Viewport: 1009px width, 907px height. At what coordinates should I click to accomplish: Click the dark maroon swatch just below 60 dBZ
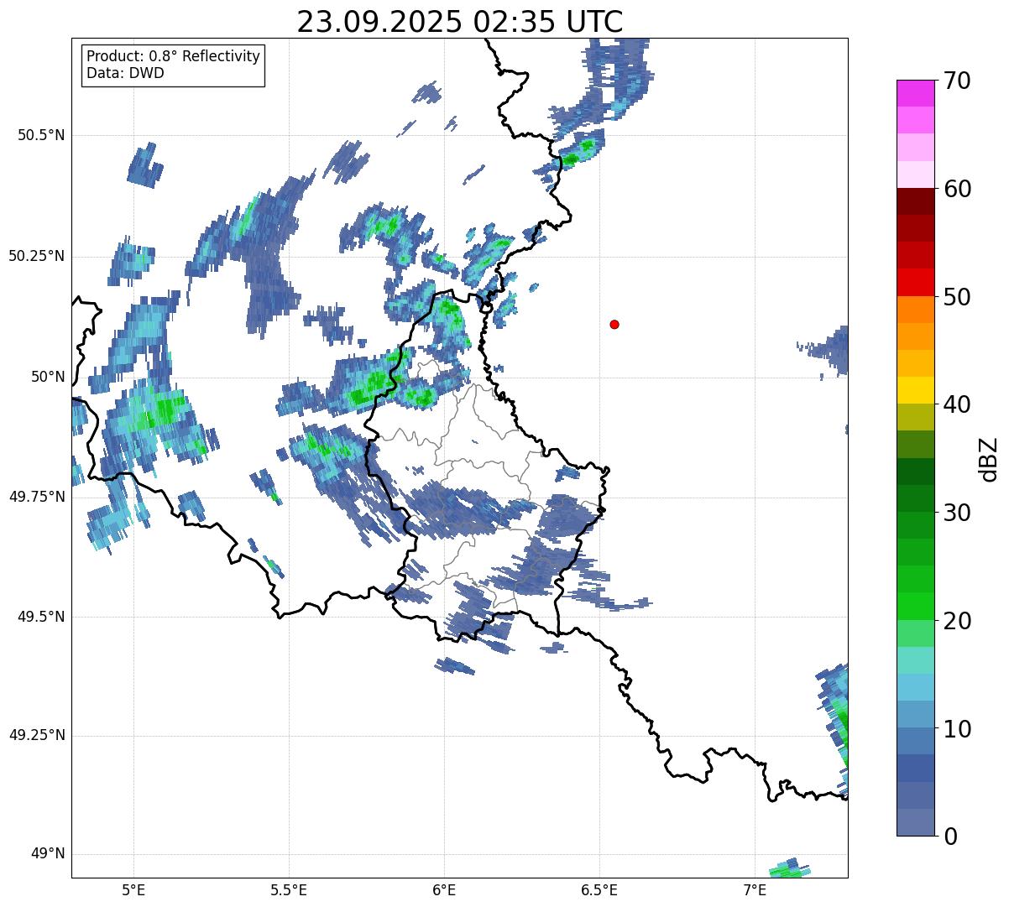pyautogui.click(x=916, y=201)
